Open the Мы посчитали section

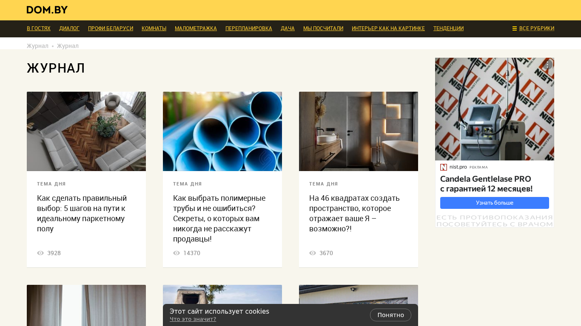[323, 28]
